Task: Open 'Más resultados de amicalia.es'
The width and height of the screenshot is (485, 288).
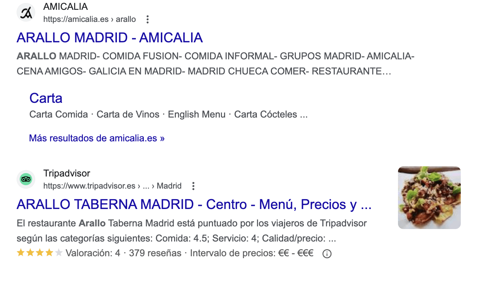Action: click(97, 138)
